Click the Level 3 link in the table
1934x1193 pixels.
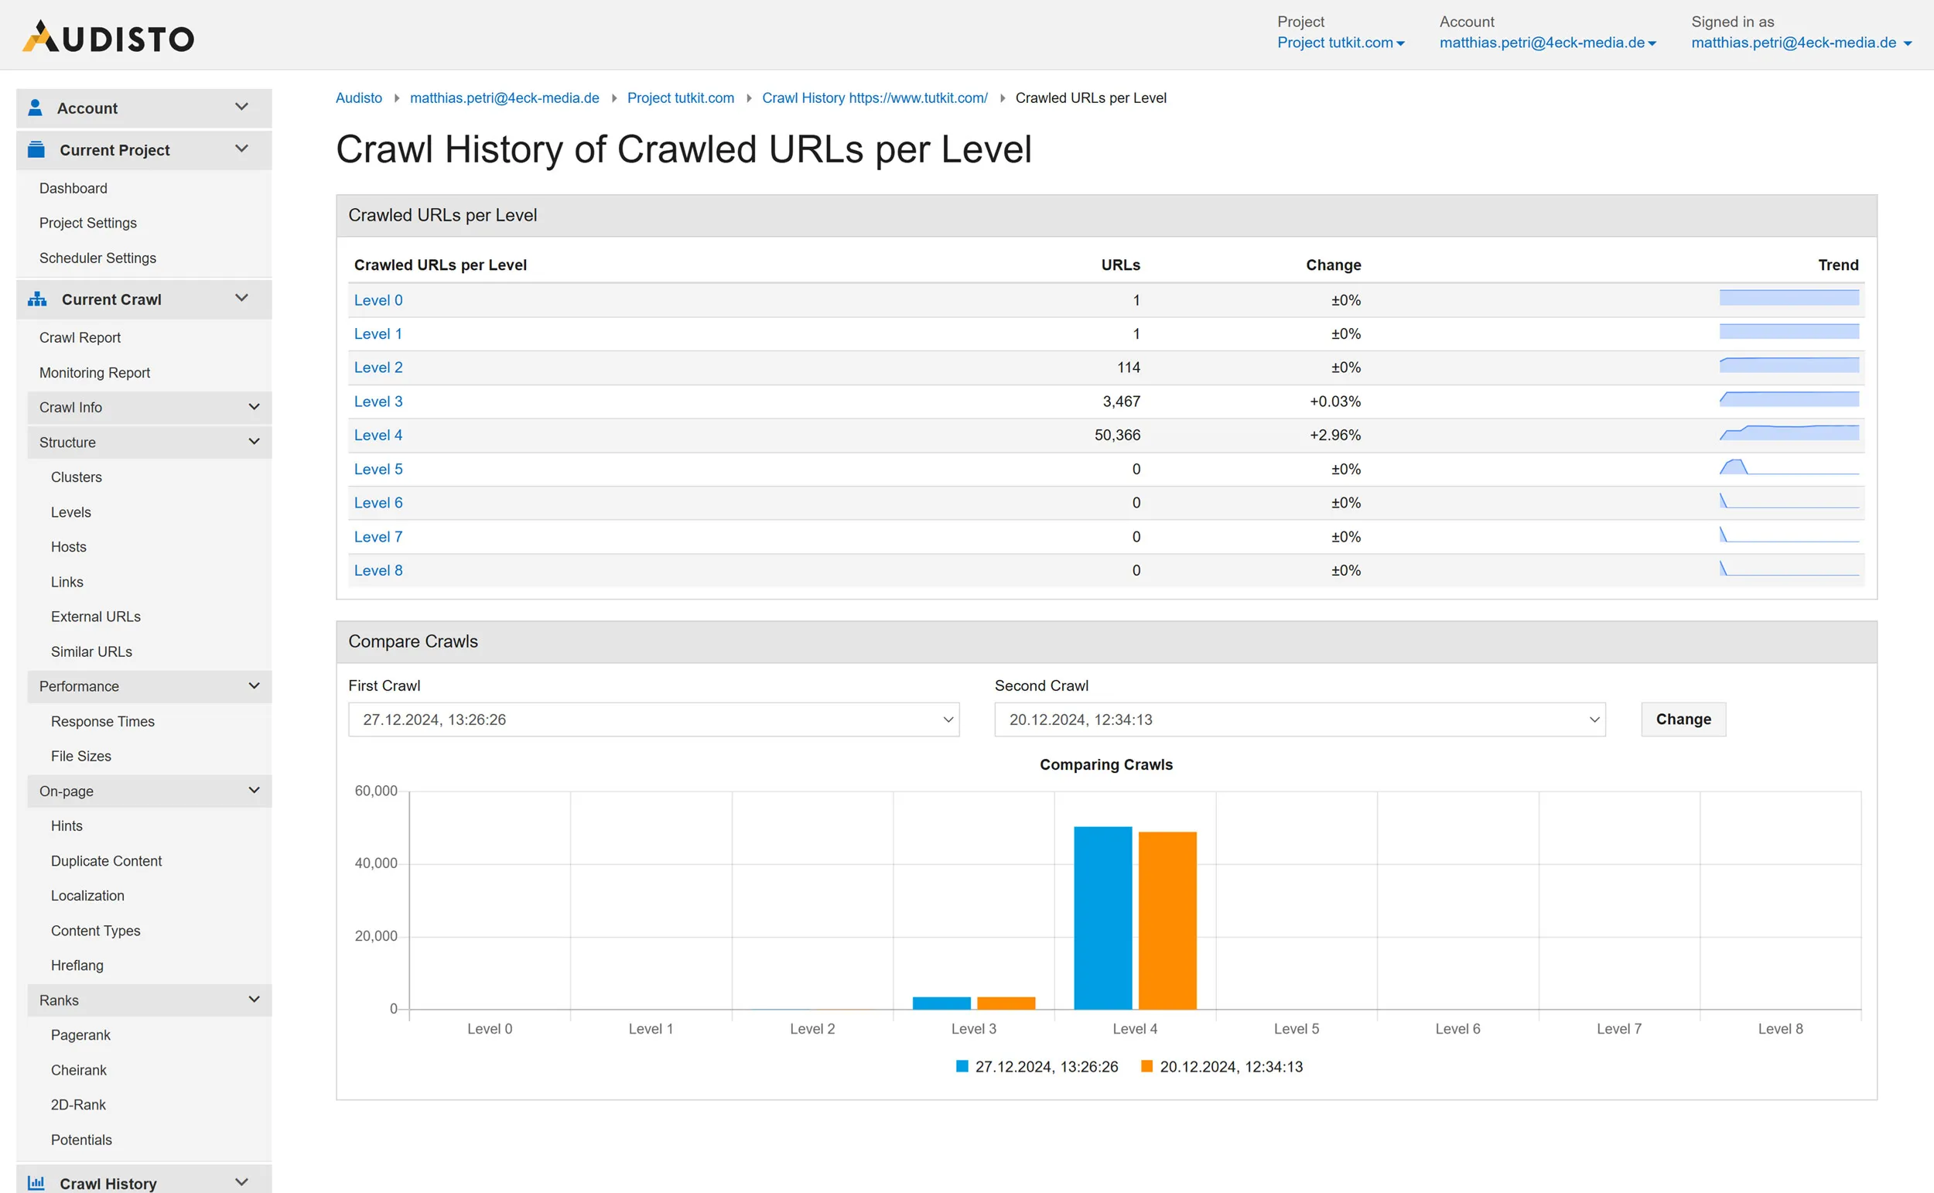(378, 401)
